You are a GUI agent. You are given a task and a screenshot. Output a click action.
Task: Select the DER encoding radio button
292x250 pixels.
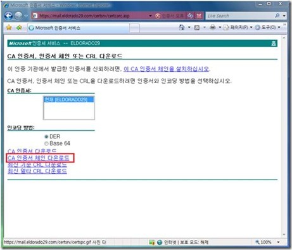tap(46, 136)
